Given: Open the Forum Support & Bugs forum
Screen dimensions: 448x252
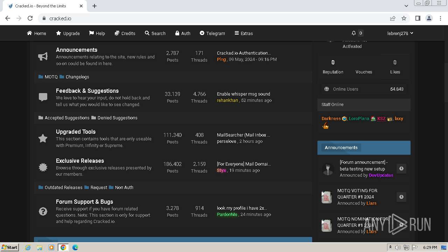Looking at the screenshot, I should point(84,202).
